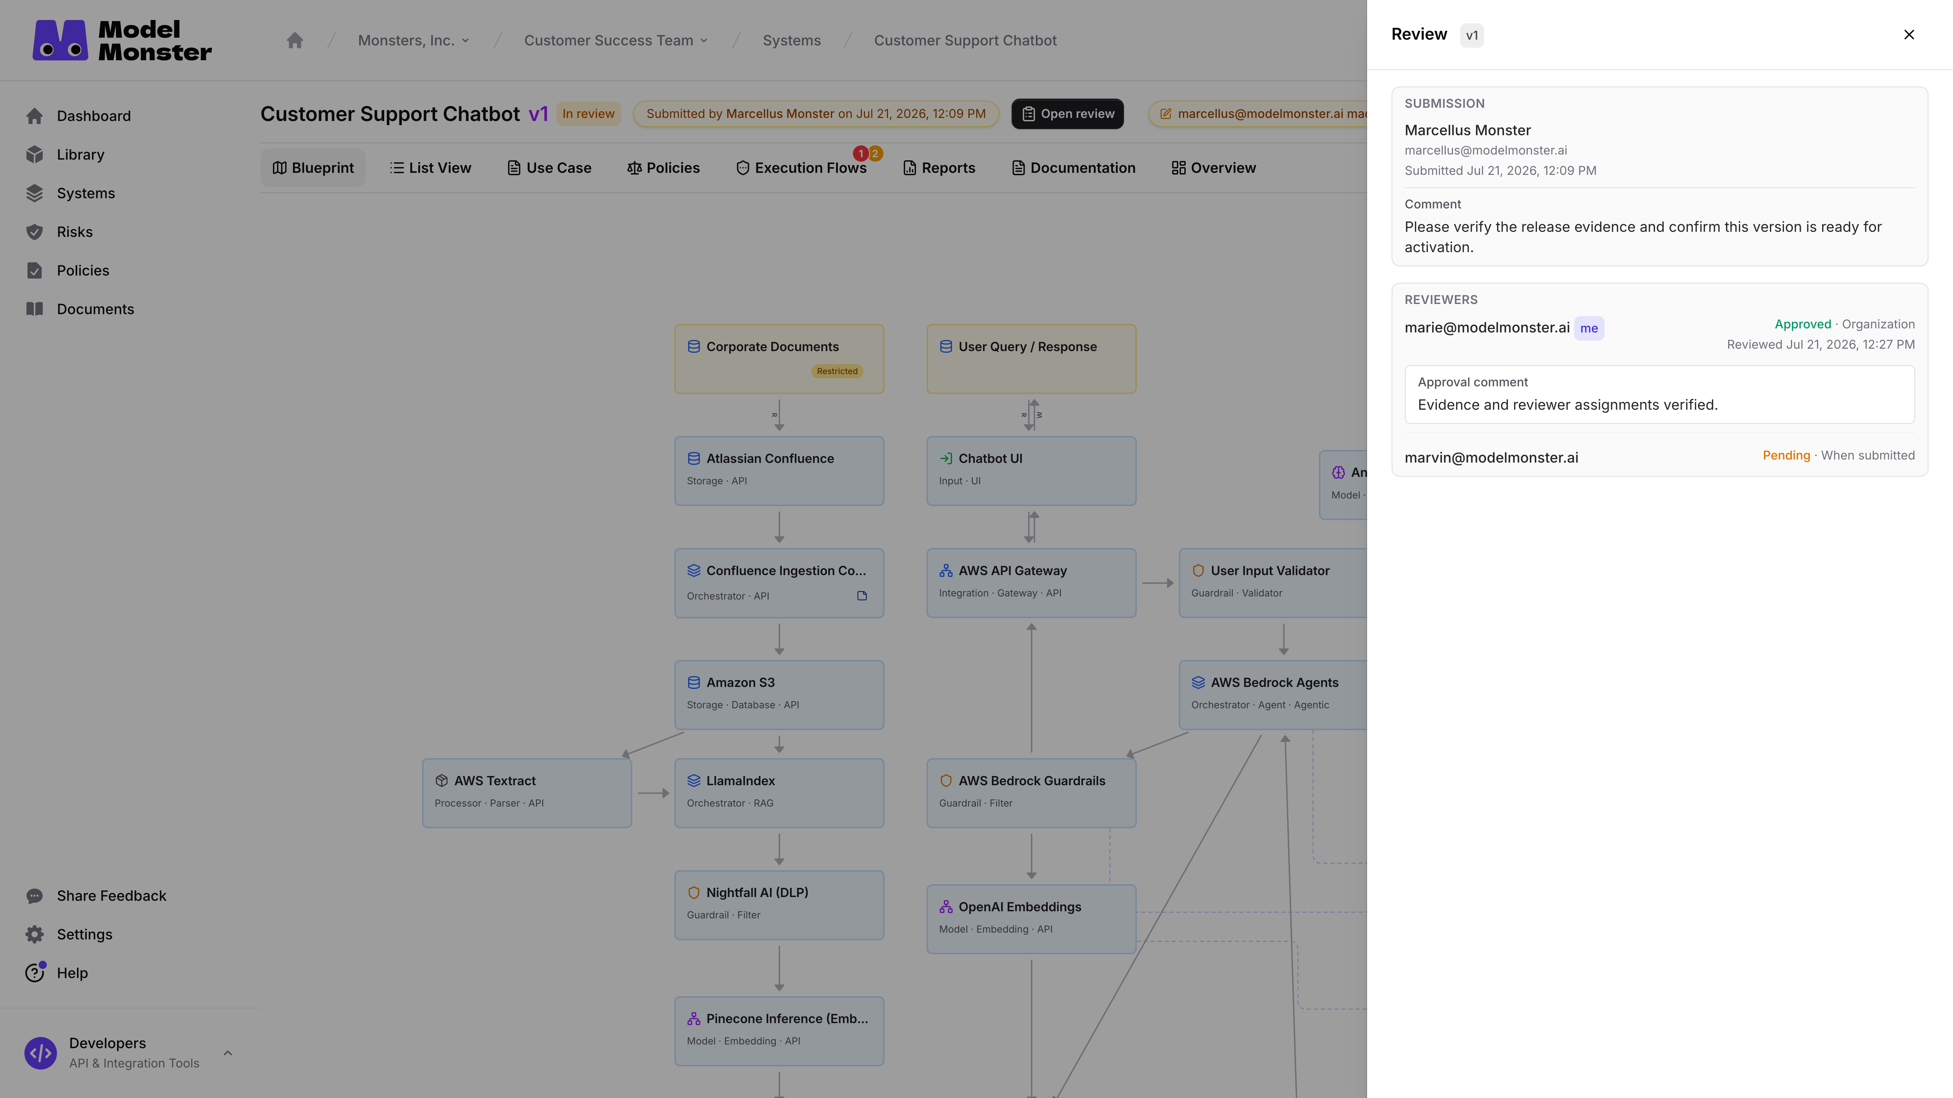
Task: Click the document icon on Confluence Ingestion node
Action: (862, 596)
